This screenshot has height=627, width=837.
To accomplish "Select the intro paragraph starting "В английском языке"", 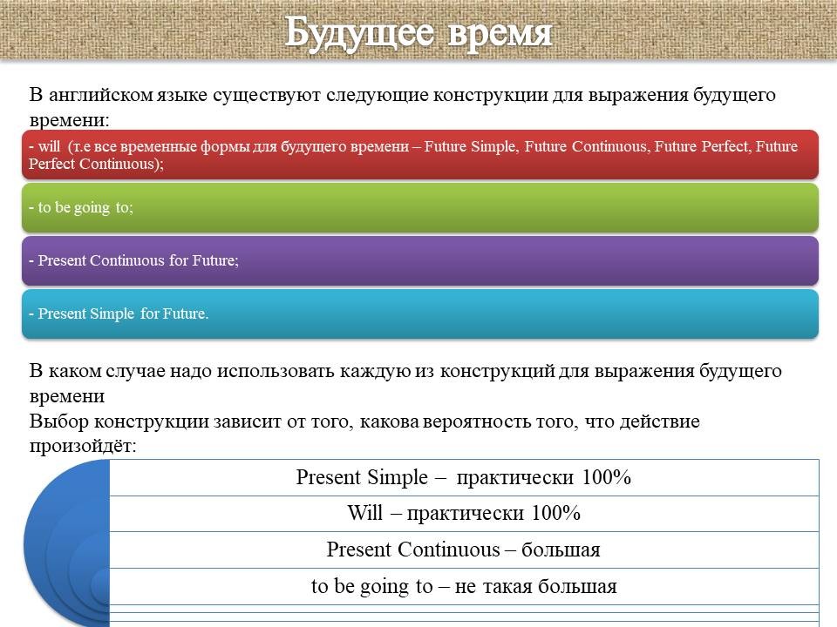I will 401,95.
